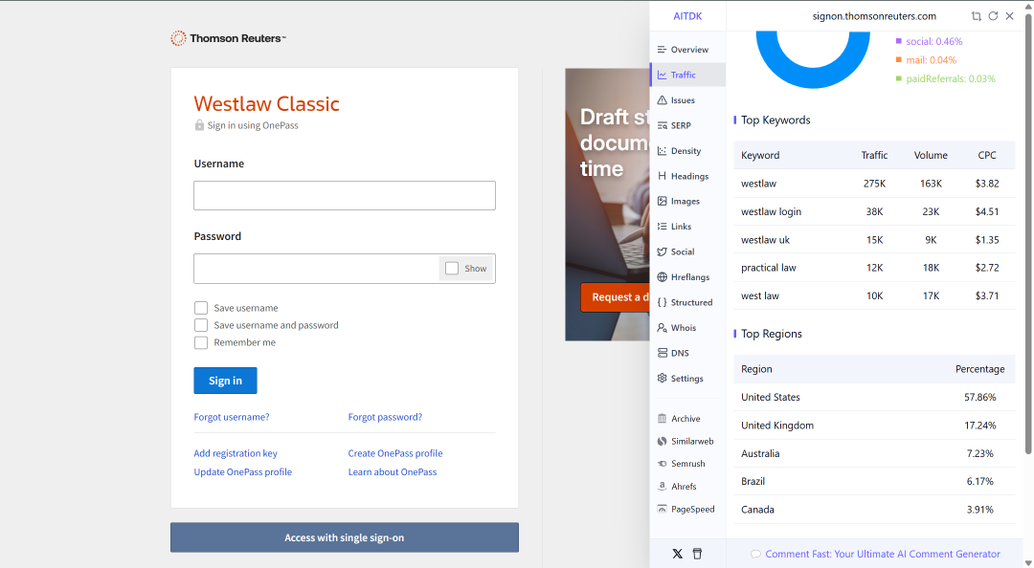Click the refresh icon in AITDK header
The image size is (1034, 568).
(993, 16)
